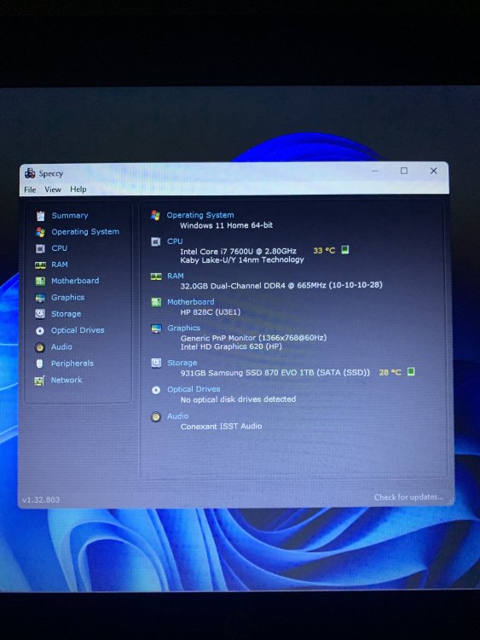Click the green storage temperature indicator icon
Screen dimensions: 480x640
pyautogui.click(x=411, y=371)
